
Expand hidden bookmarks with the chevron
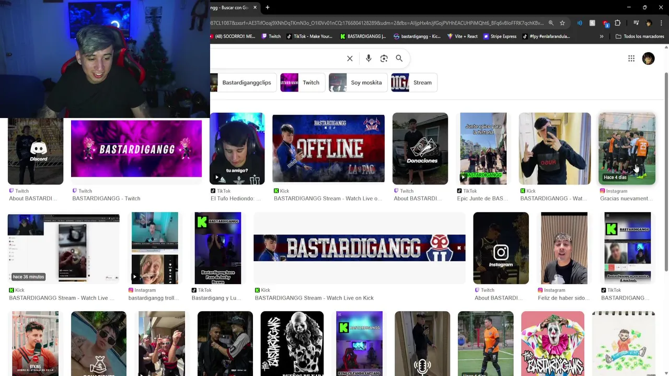(602, 37)
